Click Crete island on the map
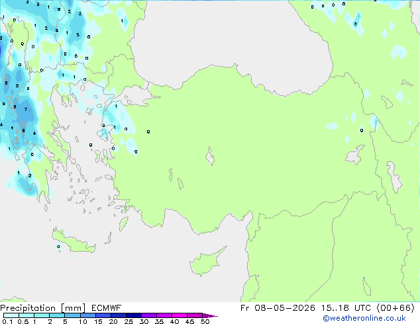This screenshot has width=420, height=324. (x=74, y=242)
